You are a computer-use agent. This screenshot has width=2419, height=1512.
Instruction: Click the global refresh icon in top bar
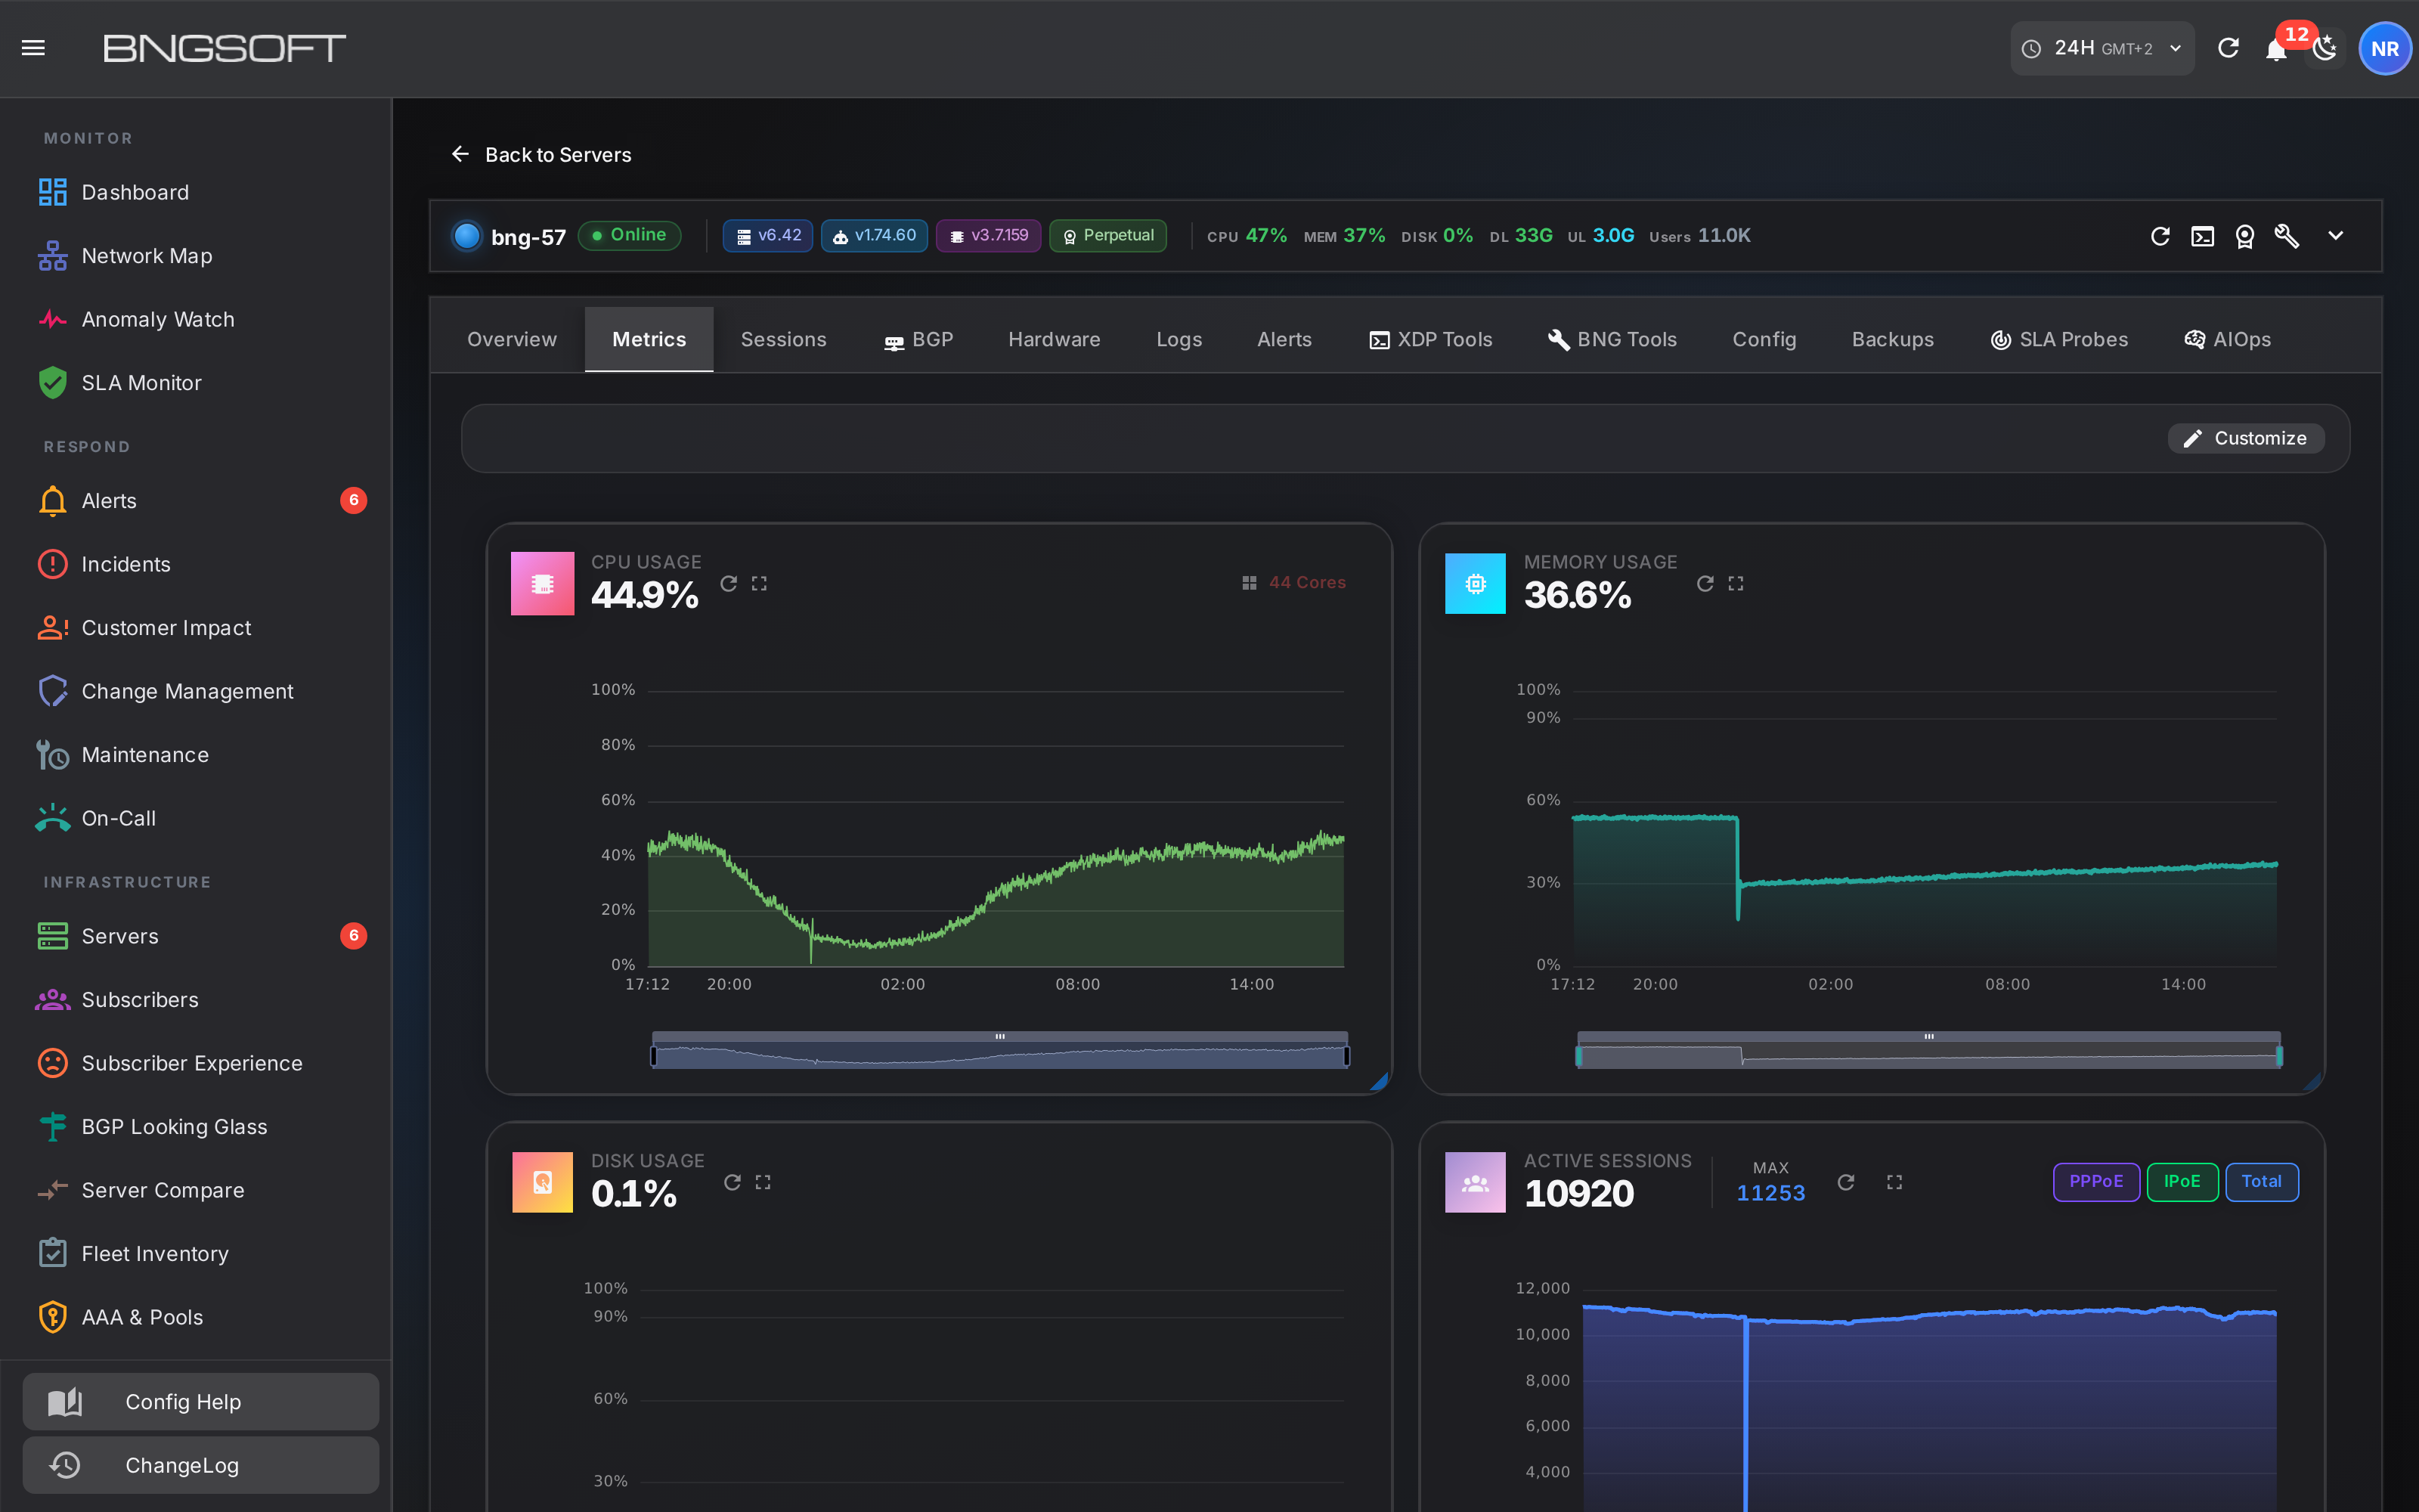click(2228, 48)
